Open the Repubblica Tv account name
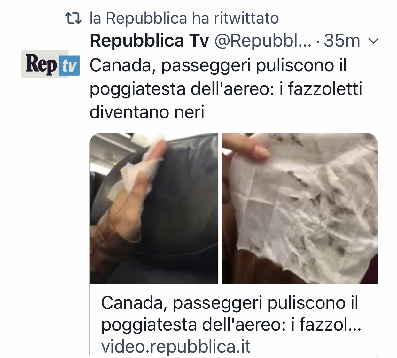The image size is (397, 358). click(x=149, y=41)
